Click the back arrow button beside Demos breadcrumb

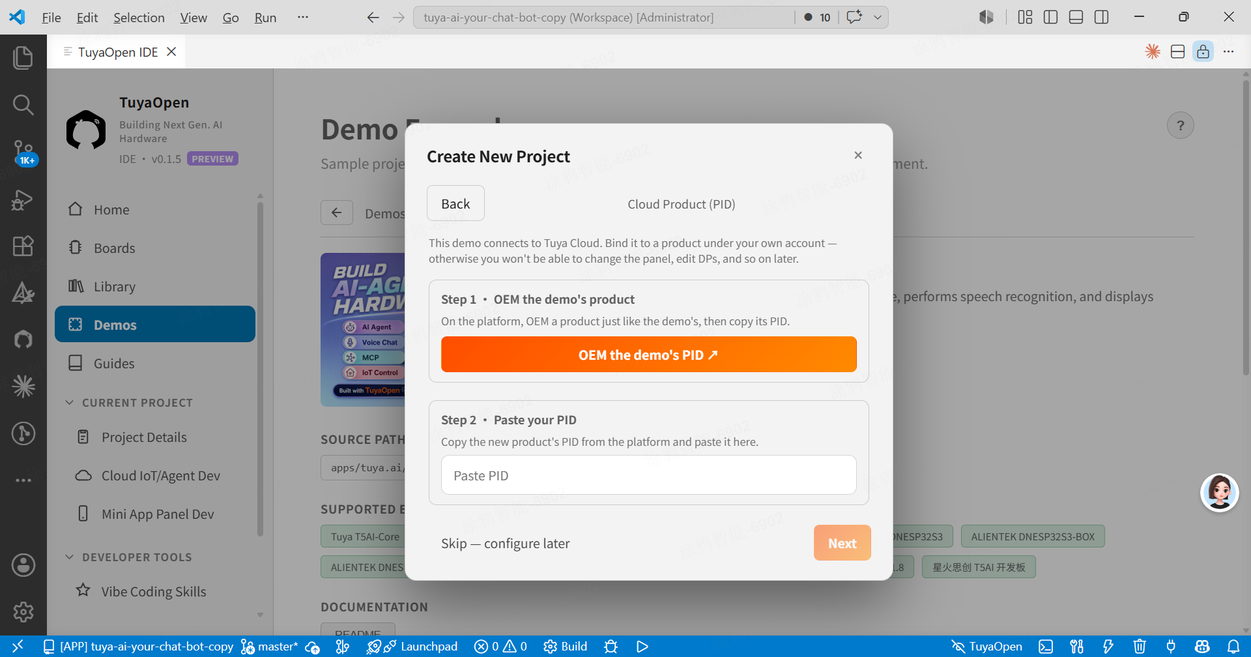pyautogui.click(x=337, y=212)
